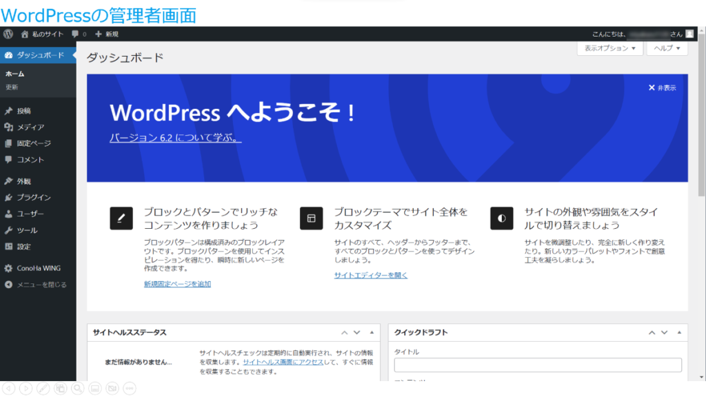Collapse the クイックドラフト panel
Viewport: 706px width, 397px height.
tap(679, 333)
